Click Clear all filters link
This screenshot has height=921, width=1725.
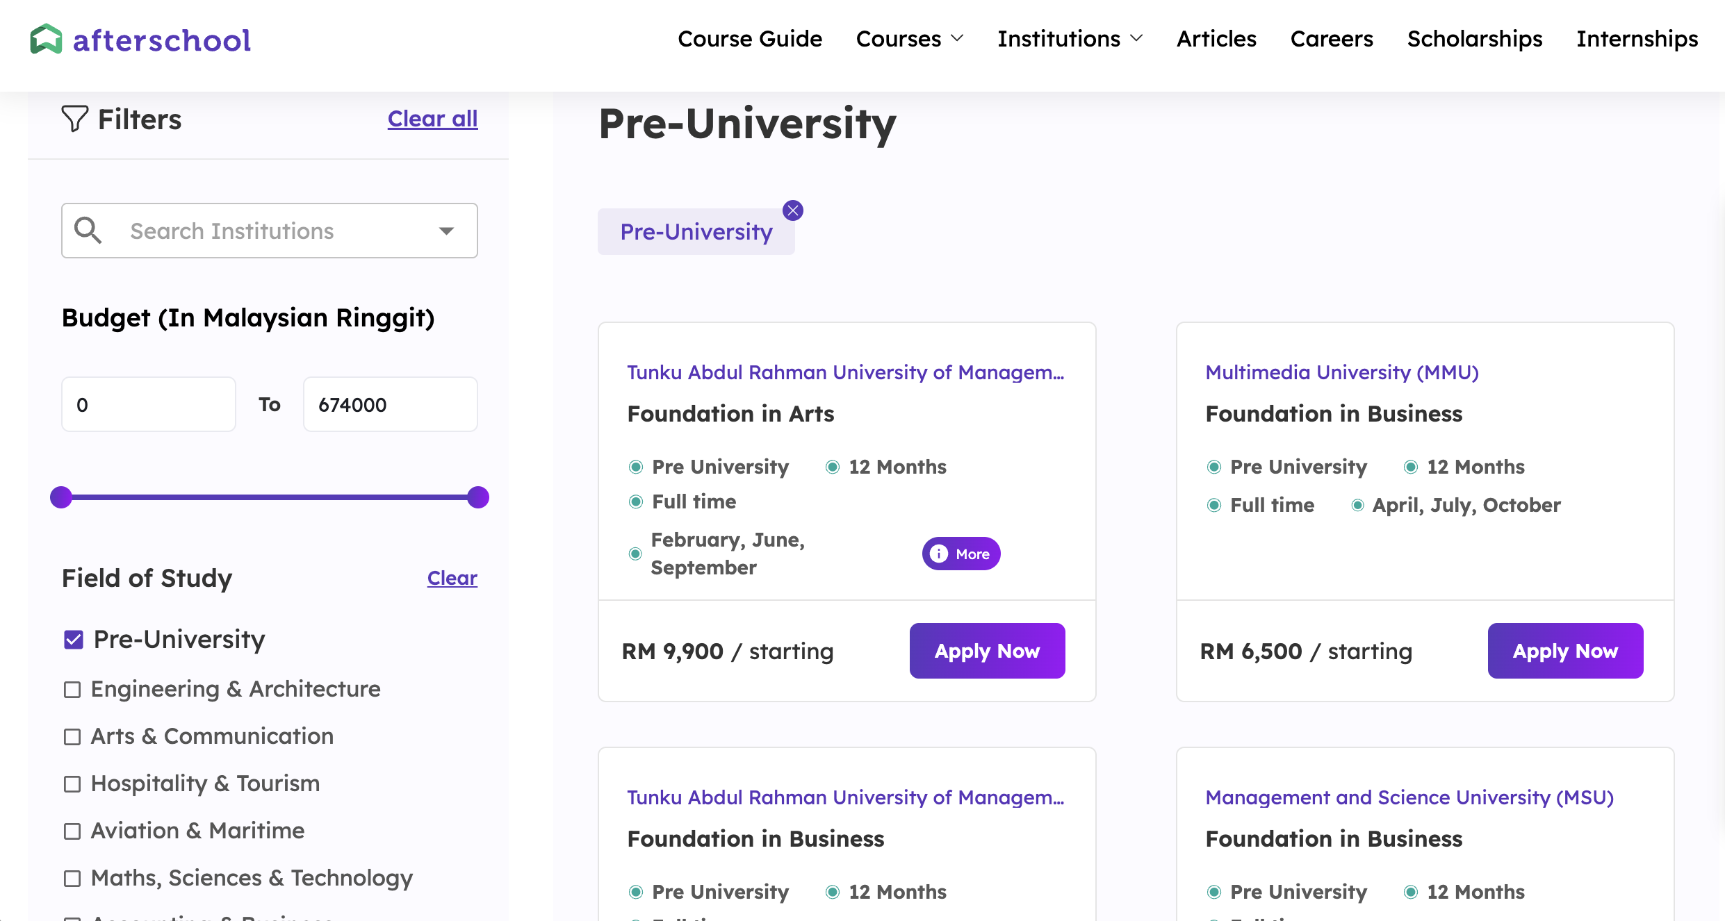click(x=432, y=119)
